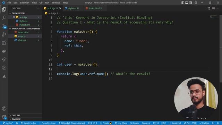Open the Selection menu
Image resolution: width=222 pixels, height=125 pixels.
25,2
